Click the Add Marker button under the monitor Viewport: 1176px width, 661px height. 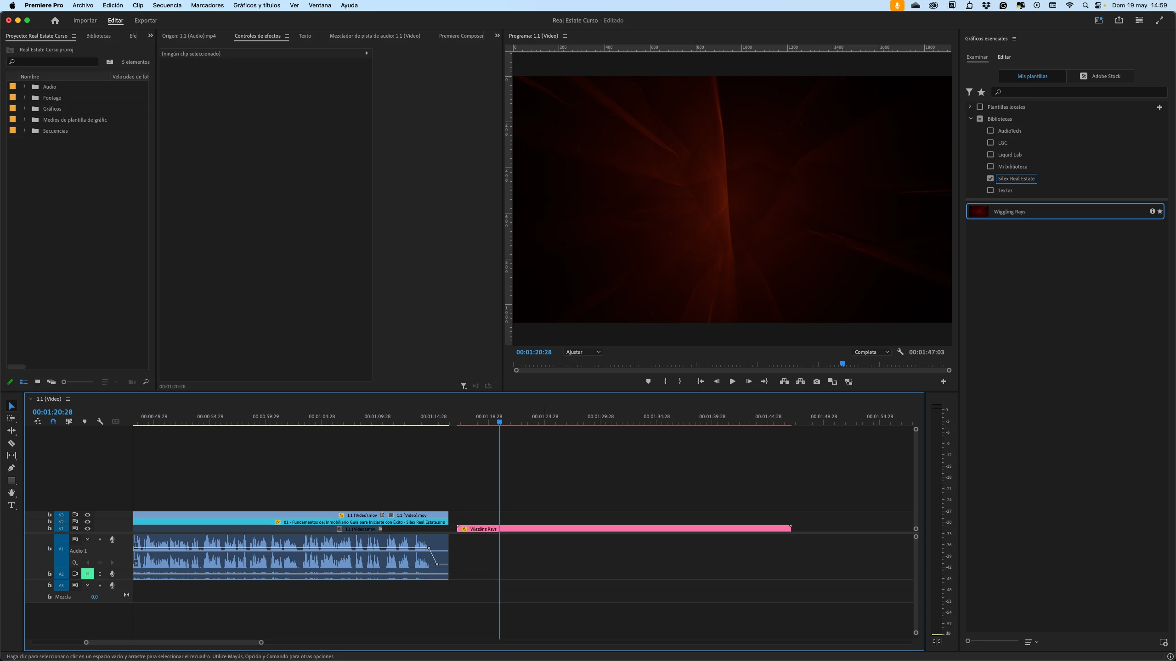coord(648,381)
